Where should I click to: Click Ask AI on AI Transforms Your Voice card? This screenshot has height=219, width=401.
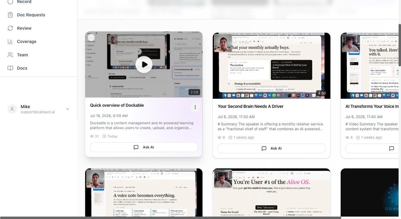point(372,148)
